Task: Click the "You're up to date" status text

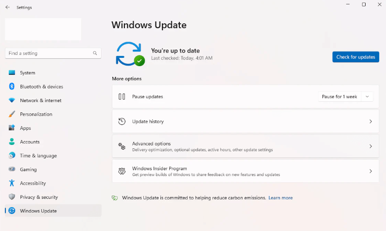Action: (x=175, y=51)
